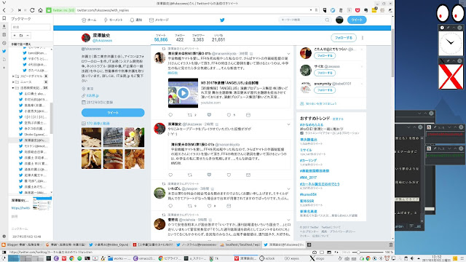Click the Twitter search magnifier icon

point(327,20)
